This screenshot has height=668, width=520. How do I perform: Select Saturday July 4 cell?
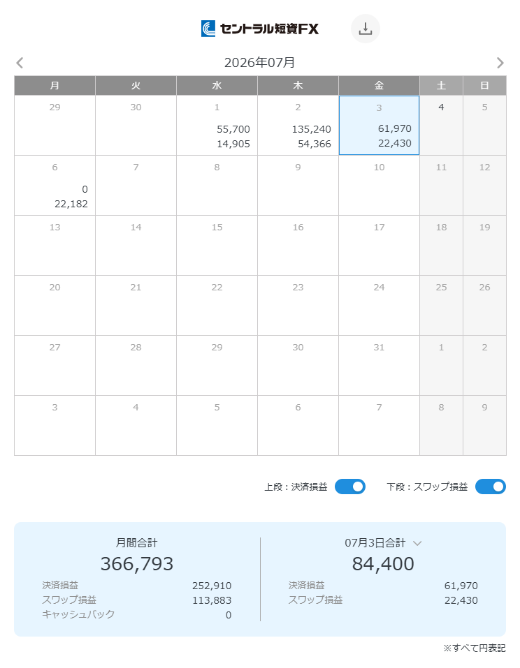441,125
